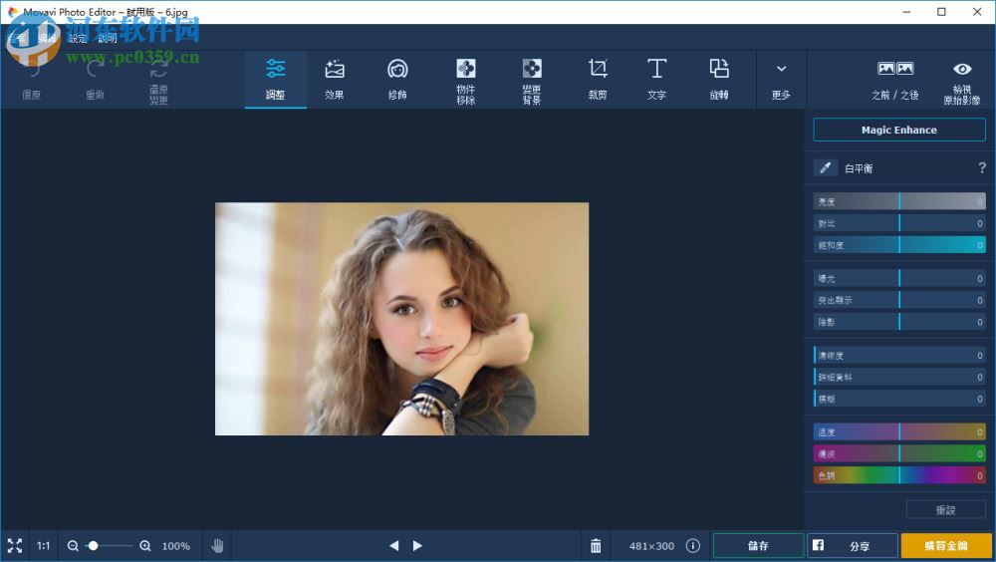Image resolution: width=996 pixels, height=562 pixels.
Task: Select the 物件移除 (Object Removal) tool
Action: coord(465,80)
